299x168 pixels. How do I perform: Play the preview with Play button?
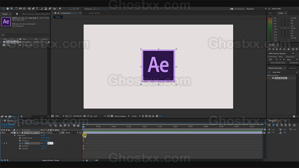tap(277, 49)
